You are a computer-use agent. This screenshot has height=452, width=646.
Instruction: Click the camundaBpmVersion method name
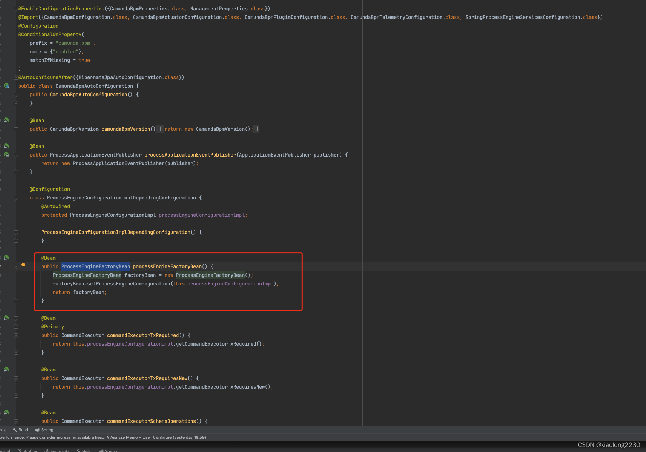coord(126,129)
